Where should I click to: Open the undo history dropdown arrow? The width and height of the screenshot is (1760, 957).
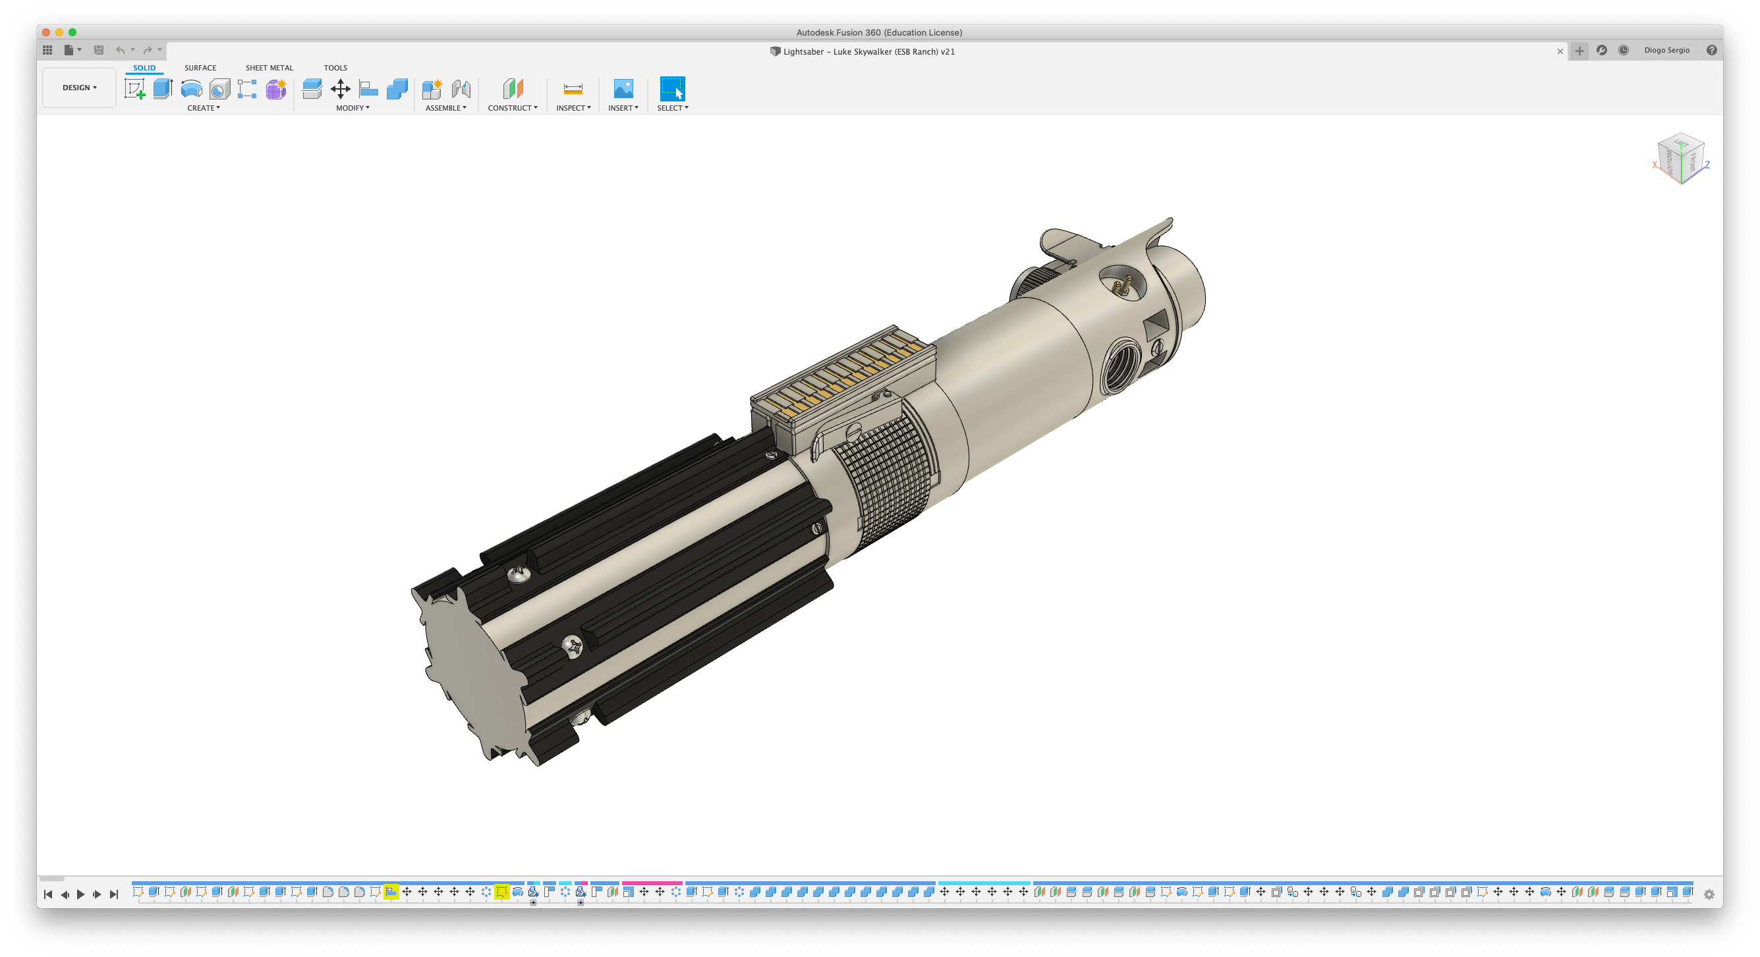click(x=132, y=50)
